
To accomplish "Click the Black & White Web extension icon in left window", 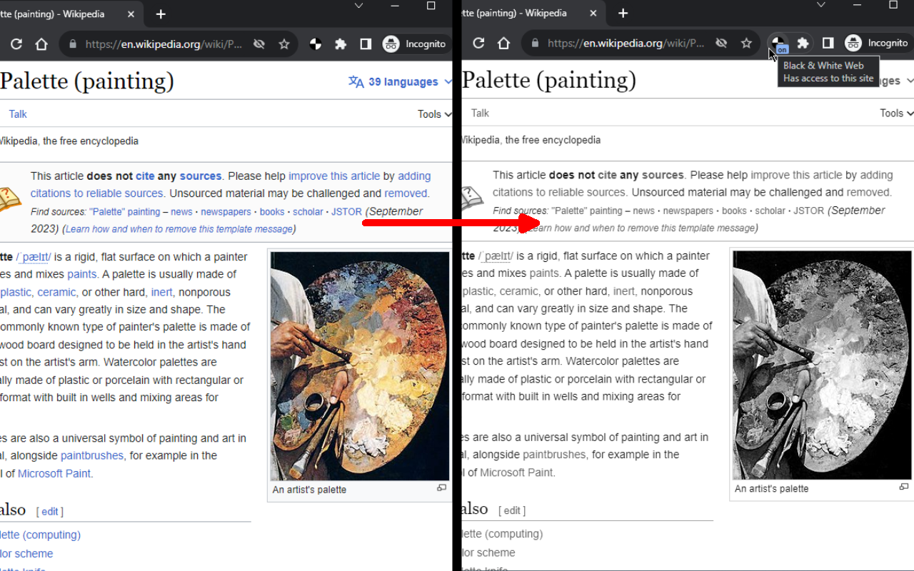I will click(316, 44).
